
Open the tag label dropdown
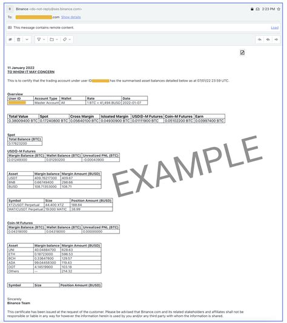pyautogui.click(x=67, y=39)
